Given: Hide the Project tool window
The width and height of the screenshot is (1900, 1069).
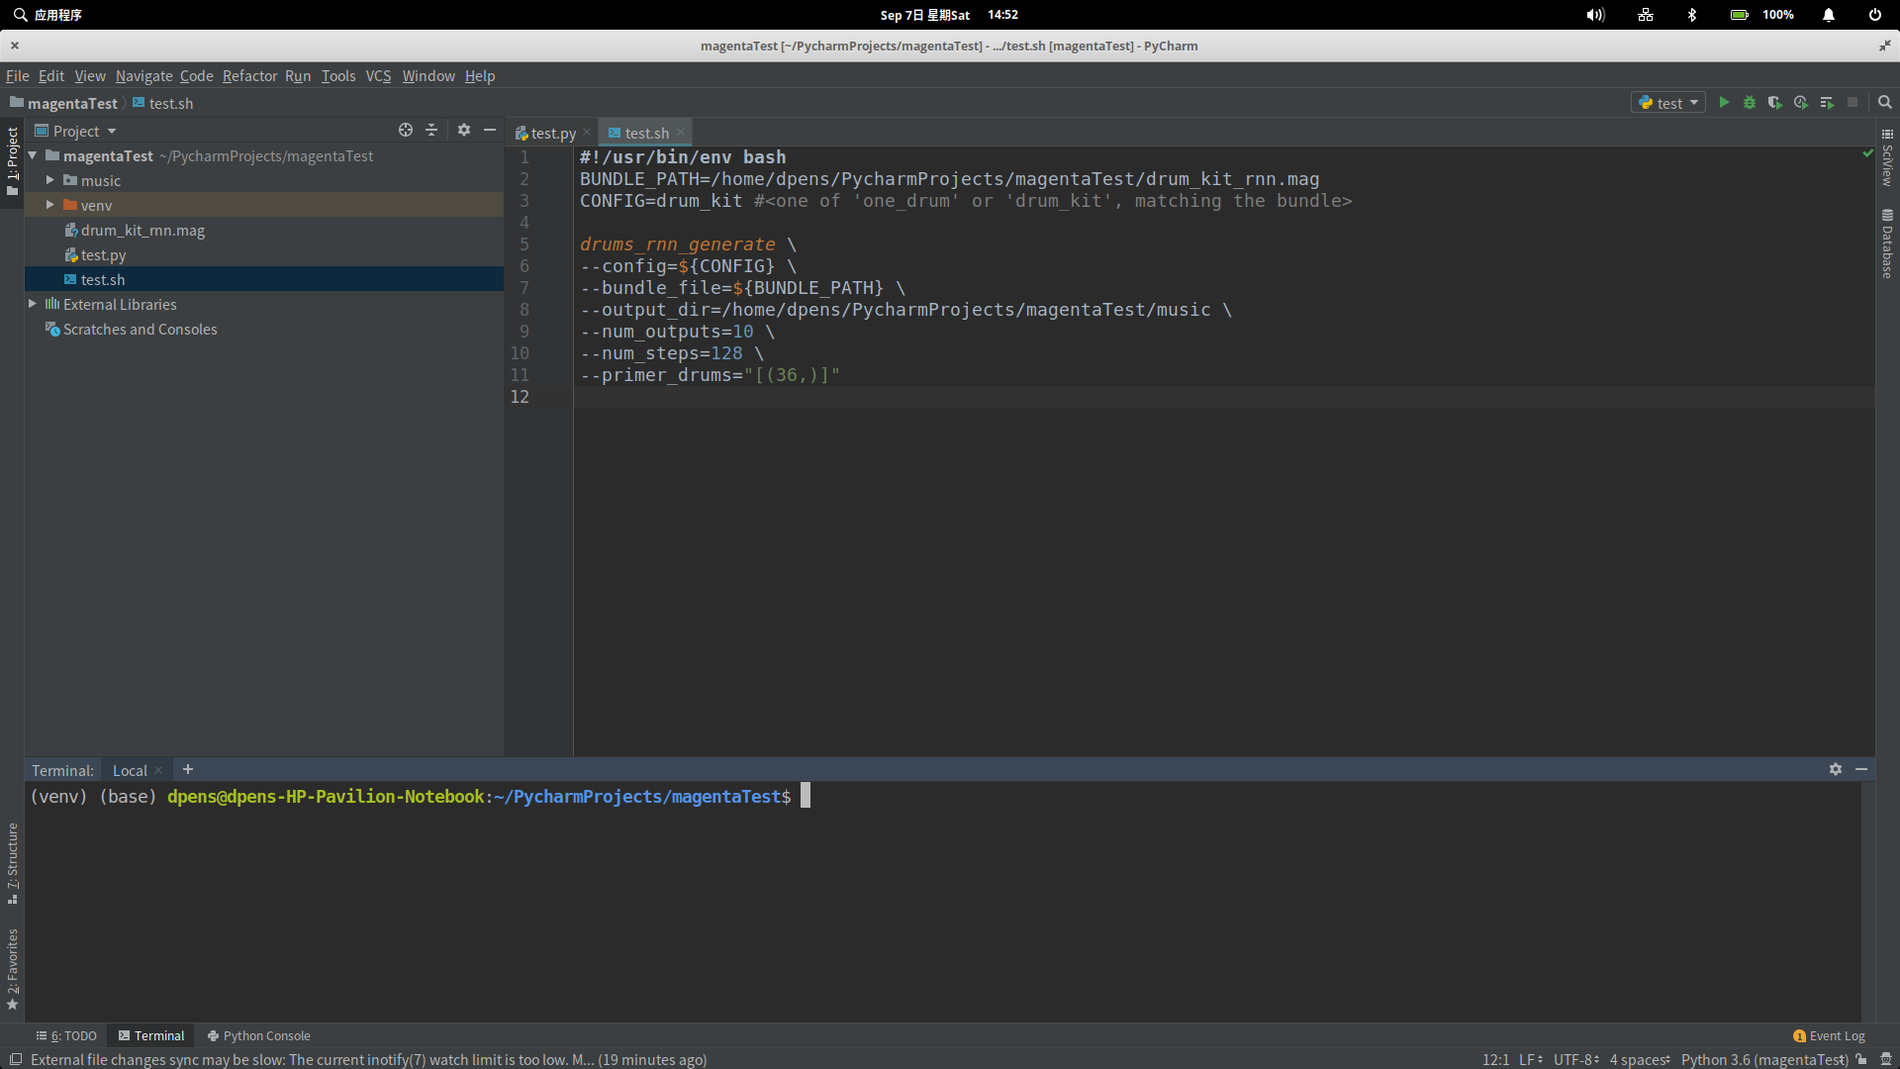Looking at the screenshot, I should tap(490, 131).
